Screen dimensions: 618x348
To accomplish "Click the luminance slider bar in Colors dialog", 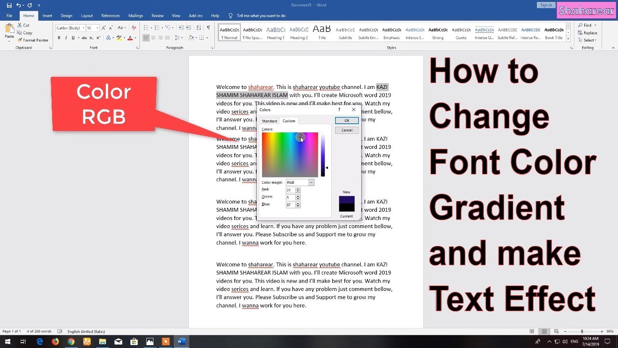I will point(323,155).
